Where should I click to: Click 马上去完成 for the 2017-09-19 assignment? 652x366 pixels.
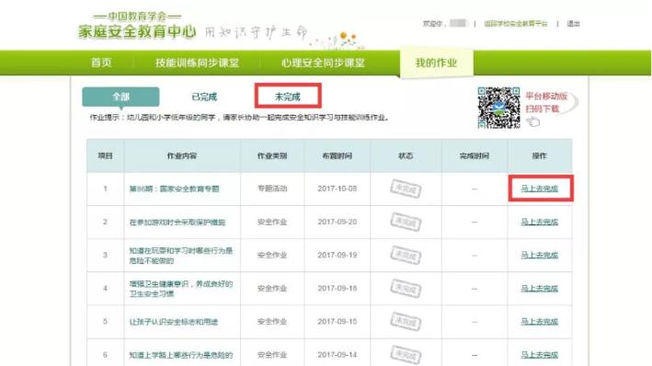(x=539, y=255)
